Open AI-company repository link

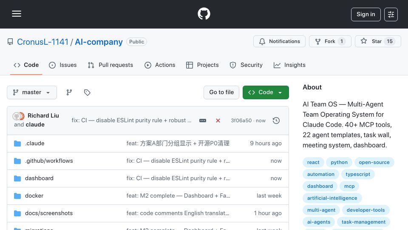click(99, 42)
